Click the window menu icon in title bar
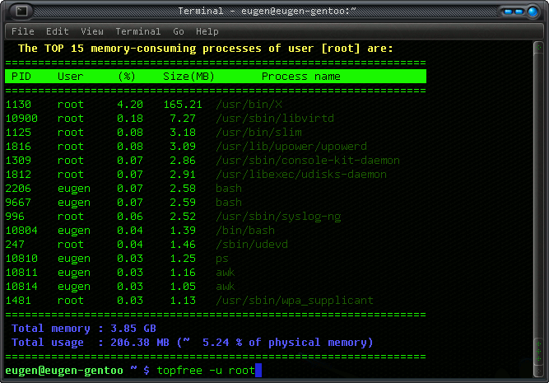This screenshot has width=549, height=383. [21, 11]
